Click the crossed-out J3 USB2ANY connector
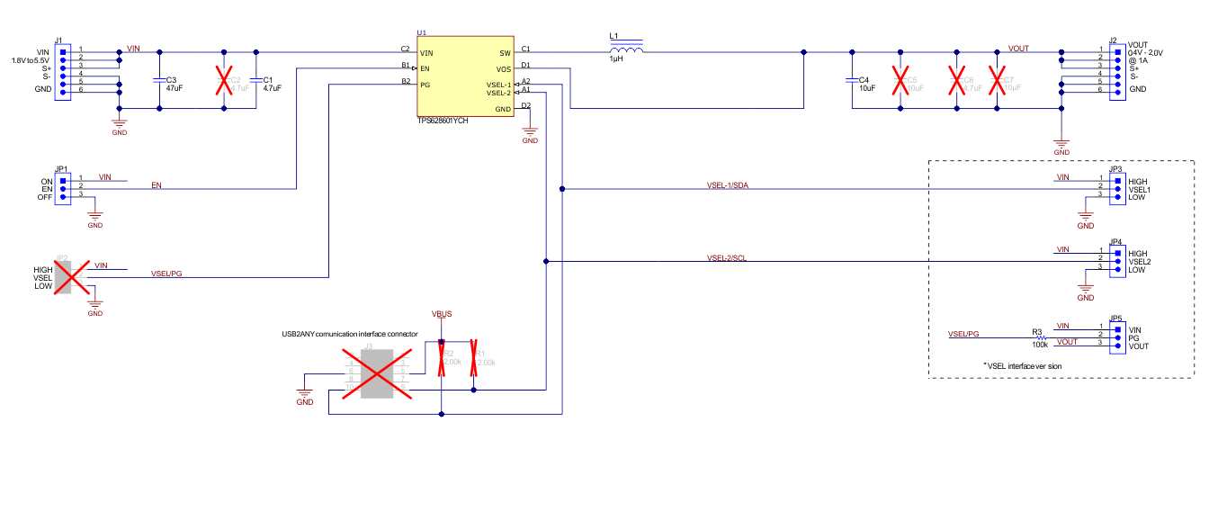This screenshot has width=1218, height=512. point(377,373)
